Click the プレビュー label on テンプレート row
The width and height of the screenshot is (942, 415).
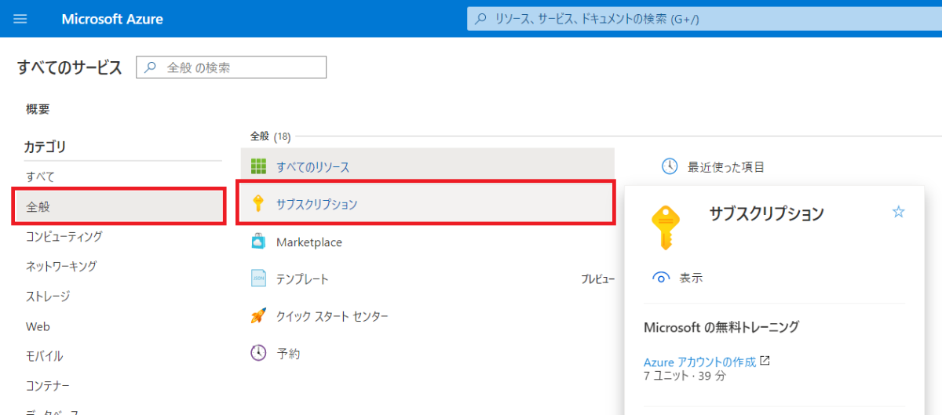(x=597, y=279)
